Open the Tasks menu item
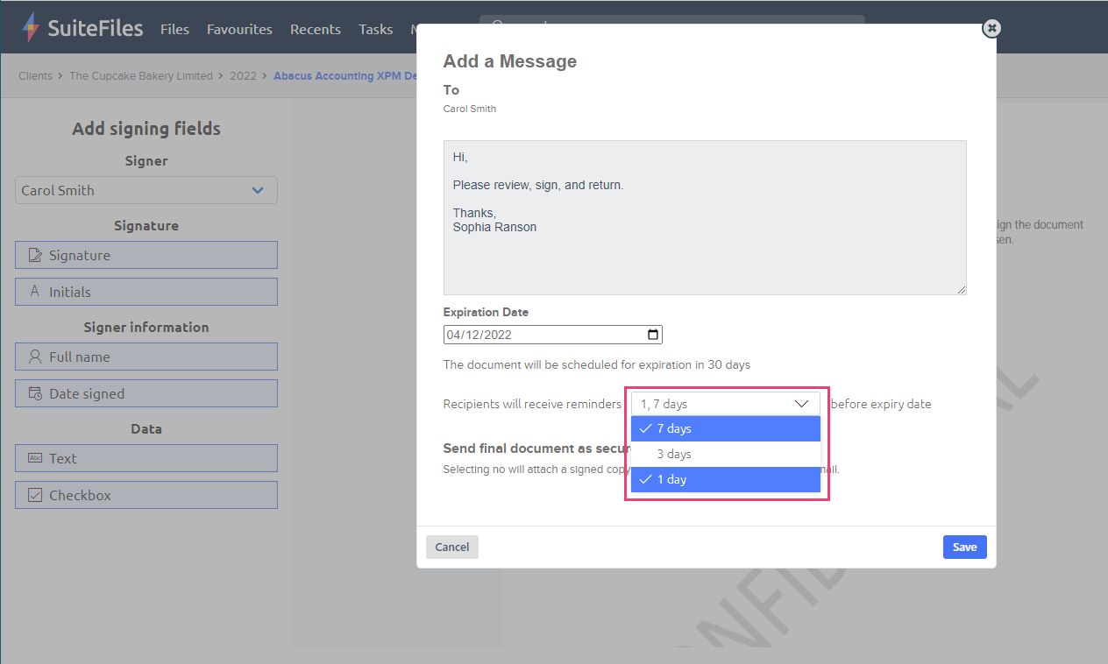The image size is (1108, 664). (375, 30)
